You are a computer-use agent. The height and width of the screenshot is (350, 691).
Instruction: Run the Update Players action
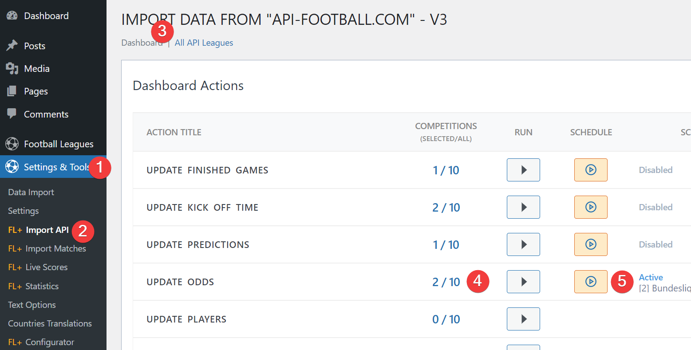click(523, 319)
